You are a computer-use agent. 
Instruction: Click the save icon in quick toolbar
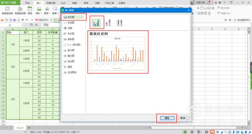(x=7, y=20)
